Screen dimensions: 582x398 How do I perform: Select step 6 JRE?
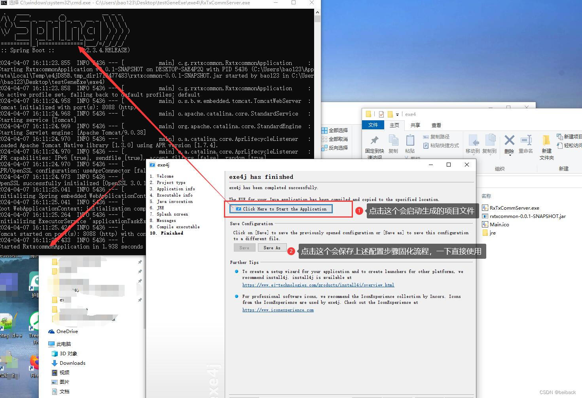(x=157, y=208)
